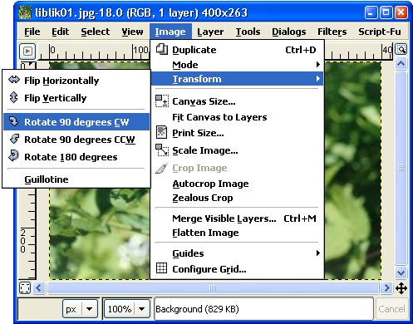The image size is (413, 324).
Task: Toggle the Quick Mask button at bottom left
Action: (x=25, y=288)
